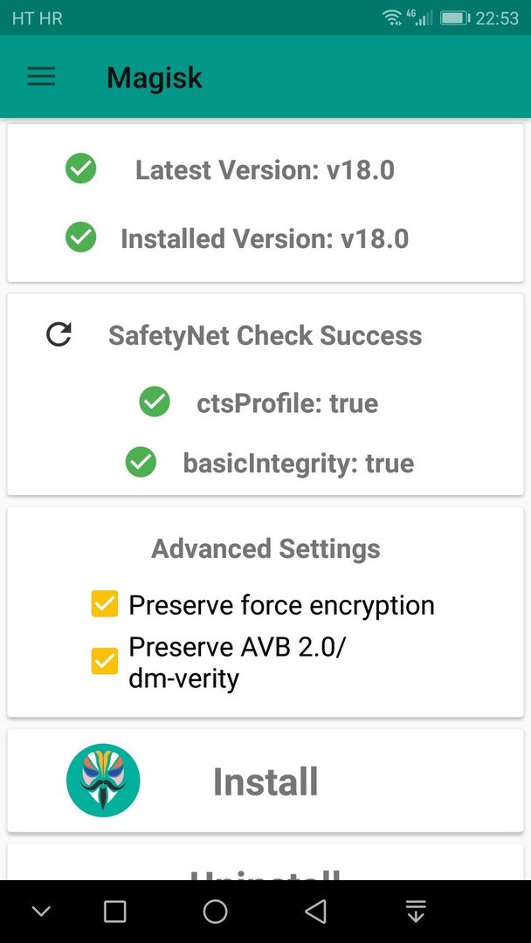Tap the ctsProfile green checkmark icon

point(155,402)
